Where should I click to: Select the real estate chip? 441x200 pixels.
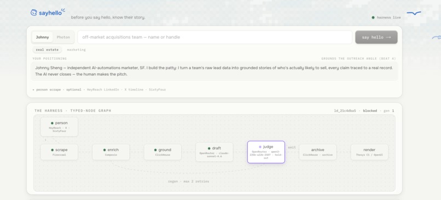pos(47,50)
